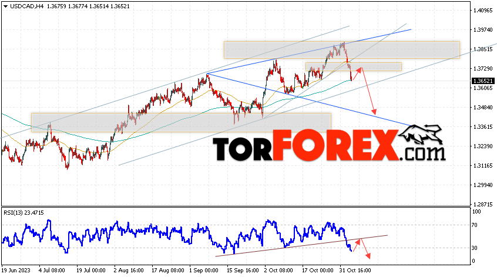This screenshot has width=497, height=277.
Task: Select the 2 Oct 08:00 time label
Action: pos(279,271)
